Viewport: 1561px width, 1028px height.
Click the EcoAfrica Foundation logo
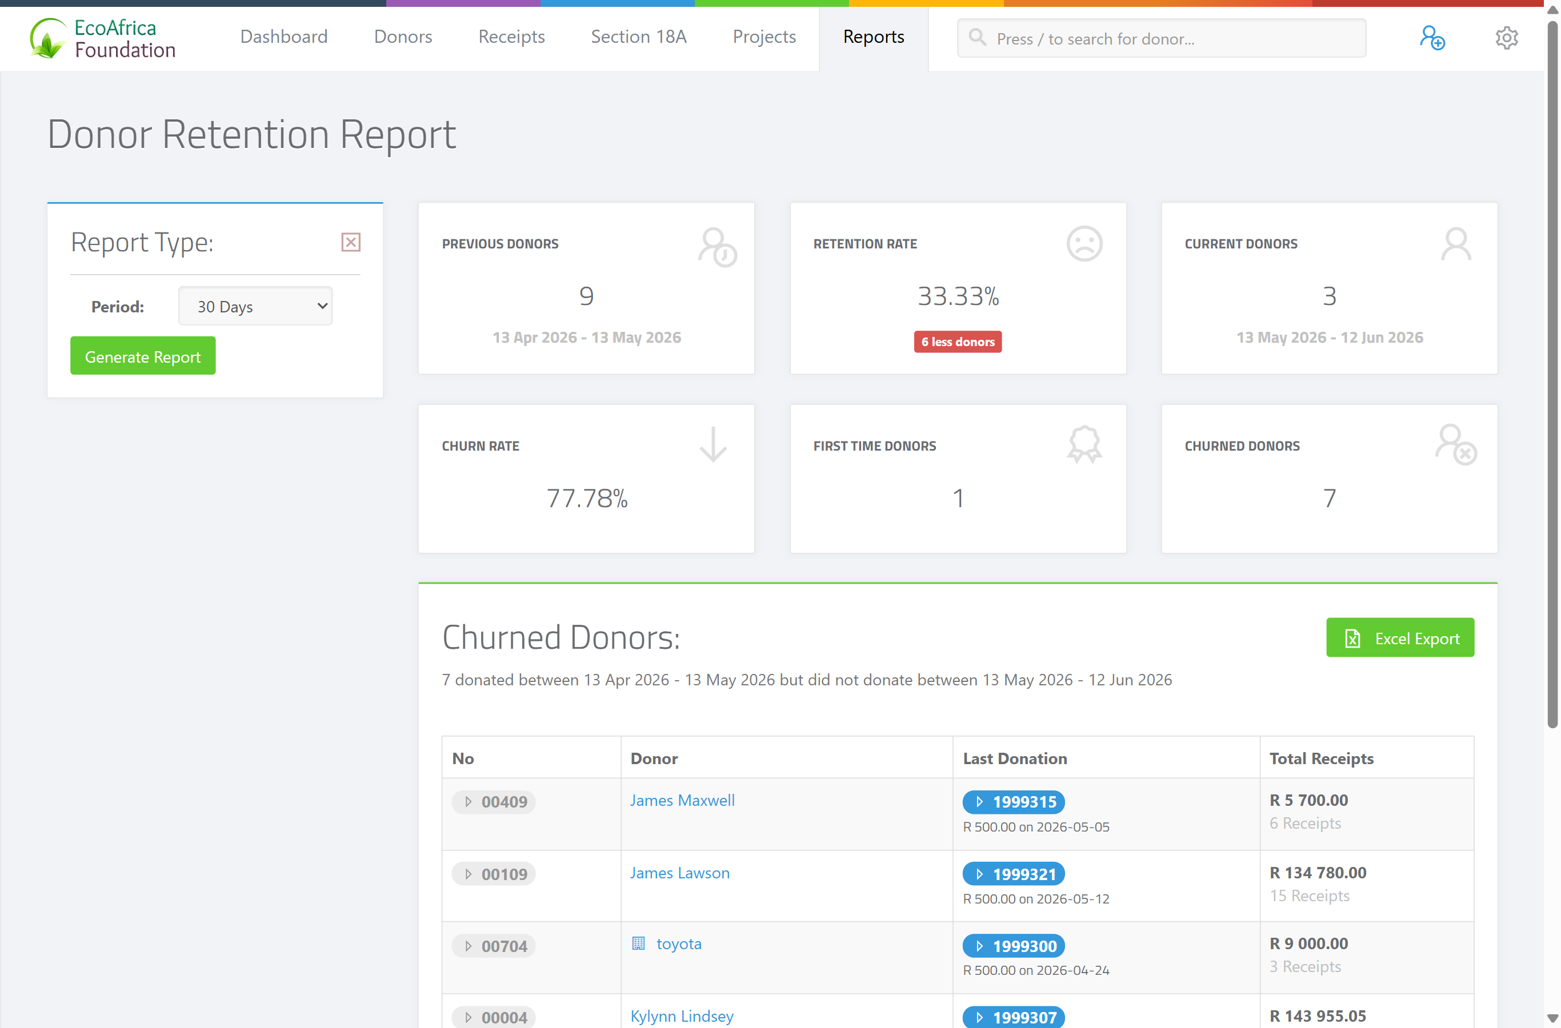coord(103,39)
